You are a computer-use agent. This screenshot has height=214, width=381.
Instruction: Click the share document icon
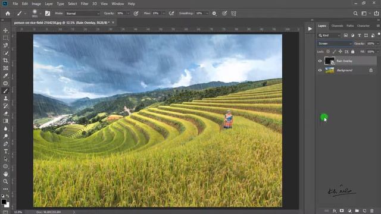(x=376, y=13)
